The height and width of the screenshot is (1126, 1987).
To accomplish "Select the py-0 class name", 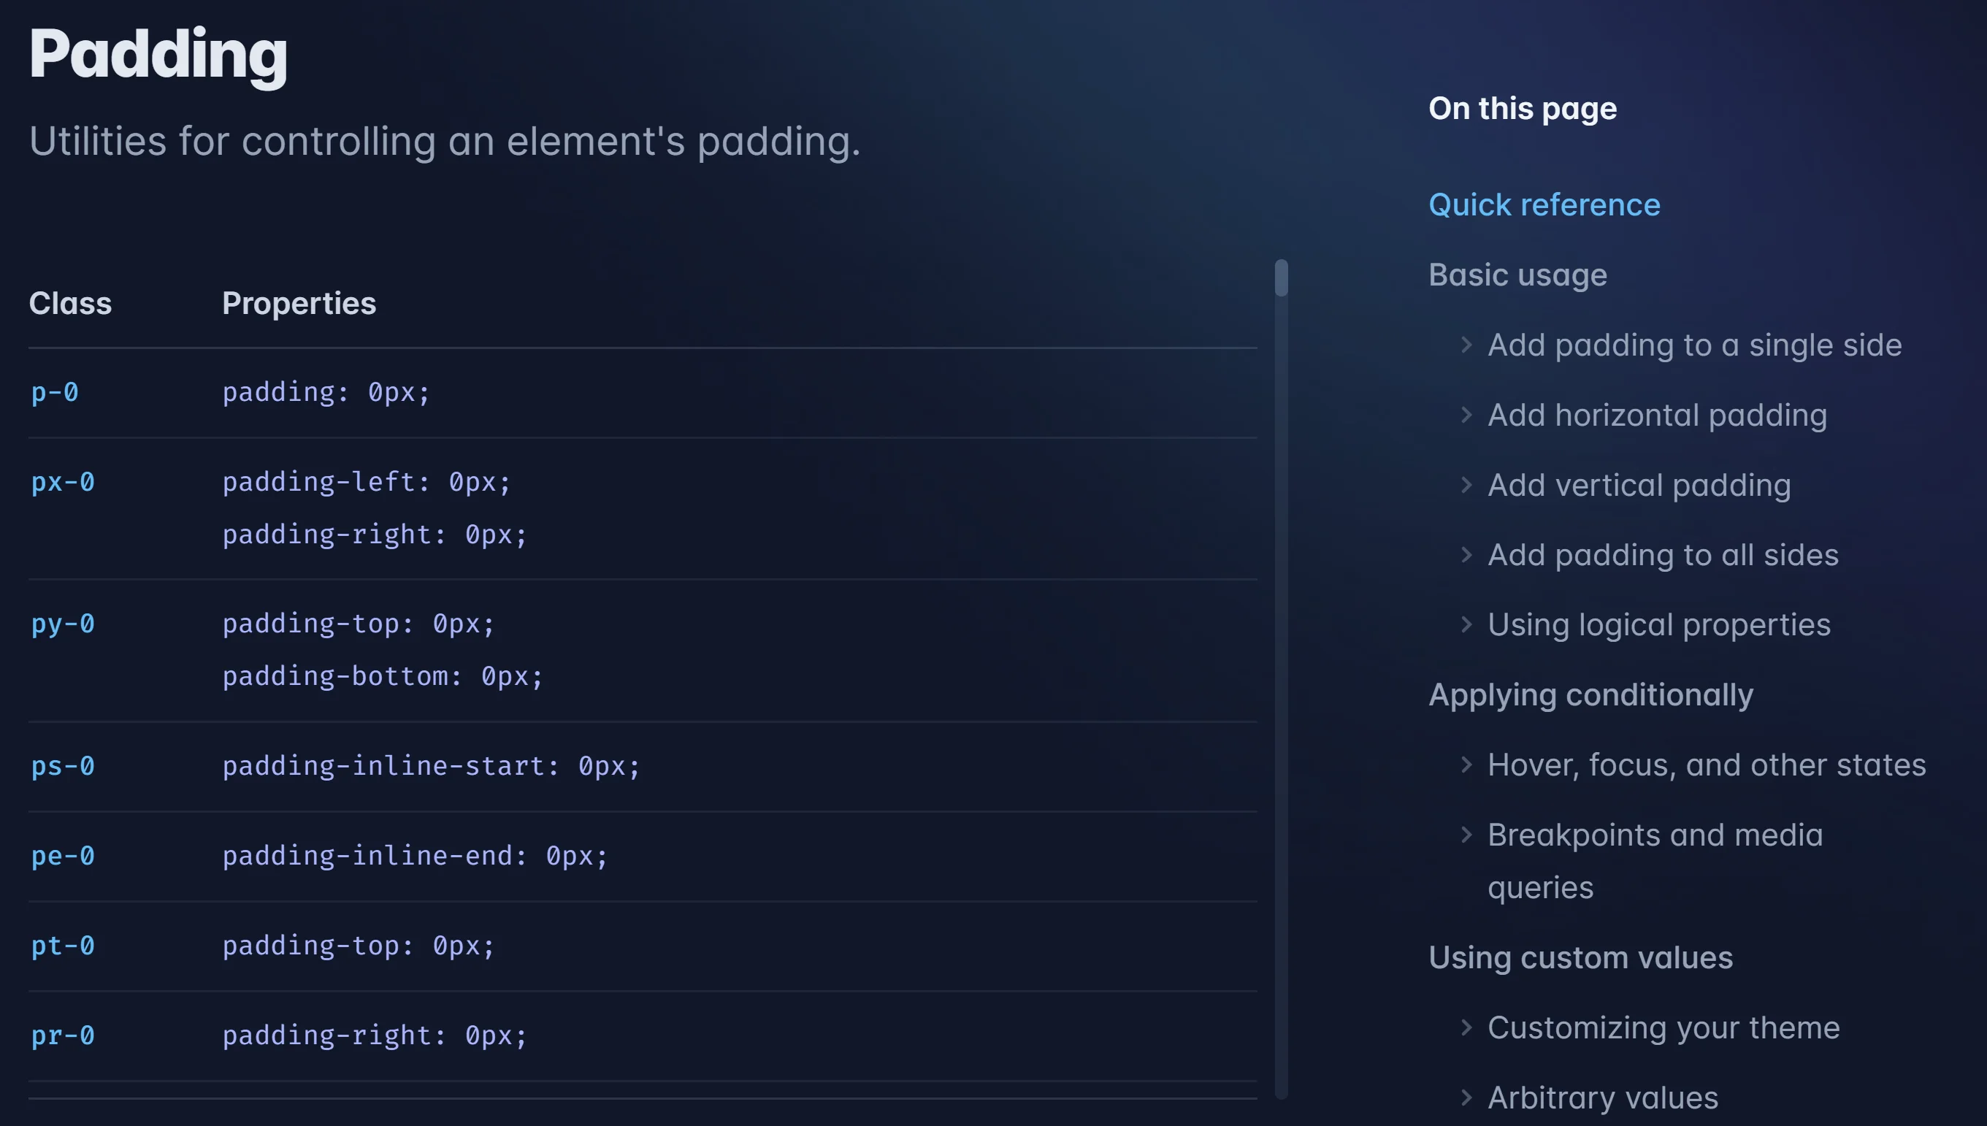I will pos(63,624).
